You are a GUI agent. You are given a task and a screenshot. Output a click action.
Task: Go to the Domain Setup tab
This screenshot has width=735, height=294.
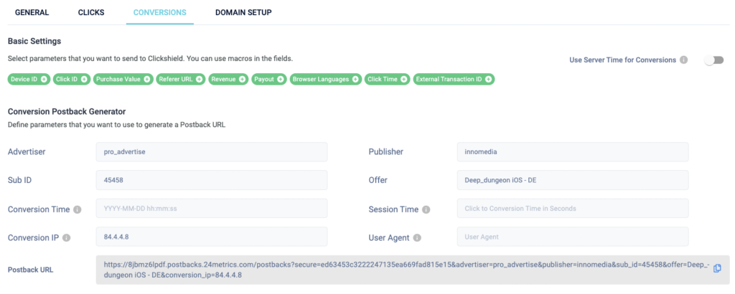pos(243,13)
